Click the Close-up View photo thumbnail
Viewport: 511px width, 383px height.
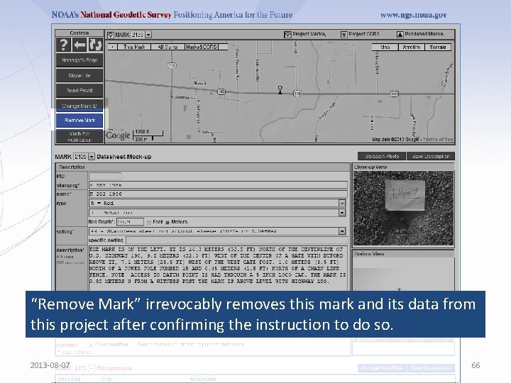coord(403,208)
